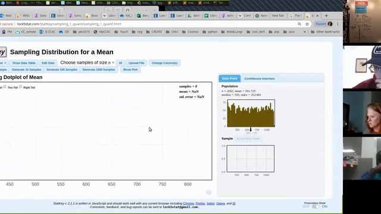Open the civic_tech bookmark folder
Image resolution: width=381 pixels, height=214 pixels.
coord(255,32)
